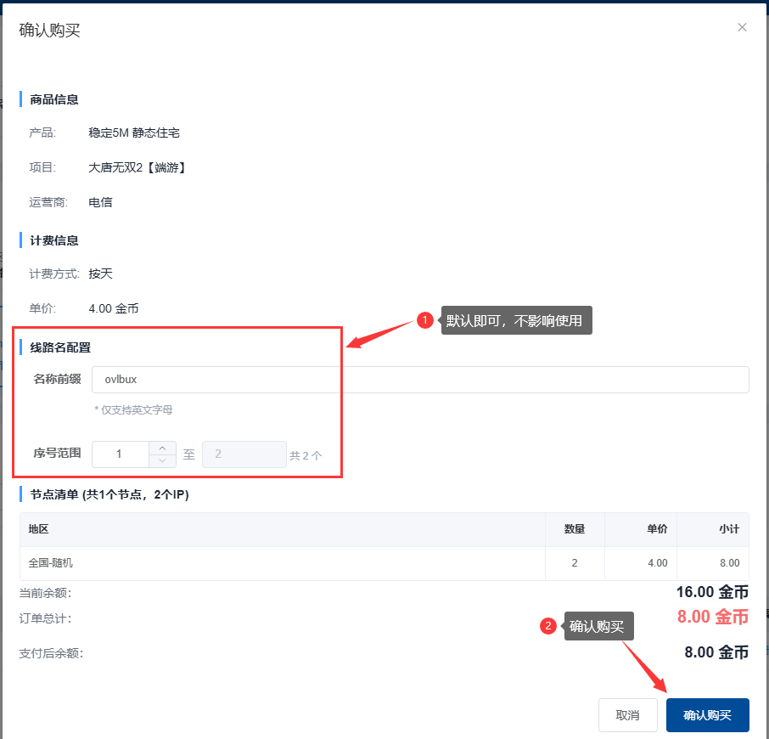Click the disabled end sequence field showing 2
This screenshot has width=769, height=739.
[x=244, y=454]
